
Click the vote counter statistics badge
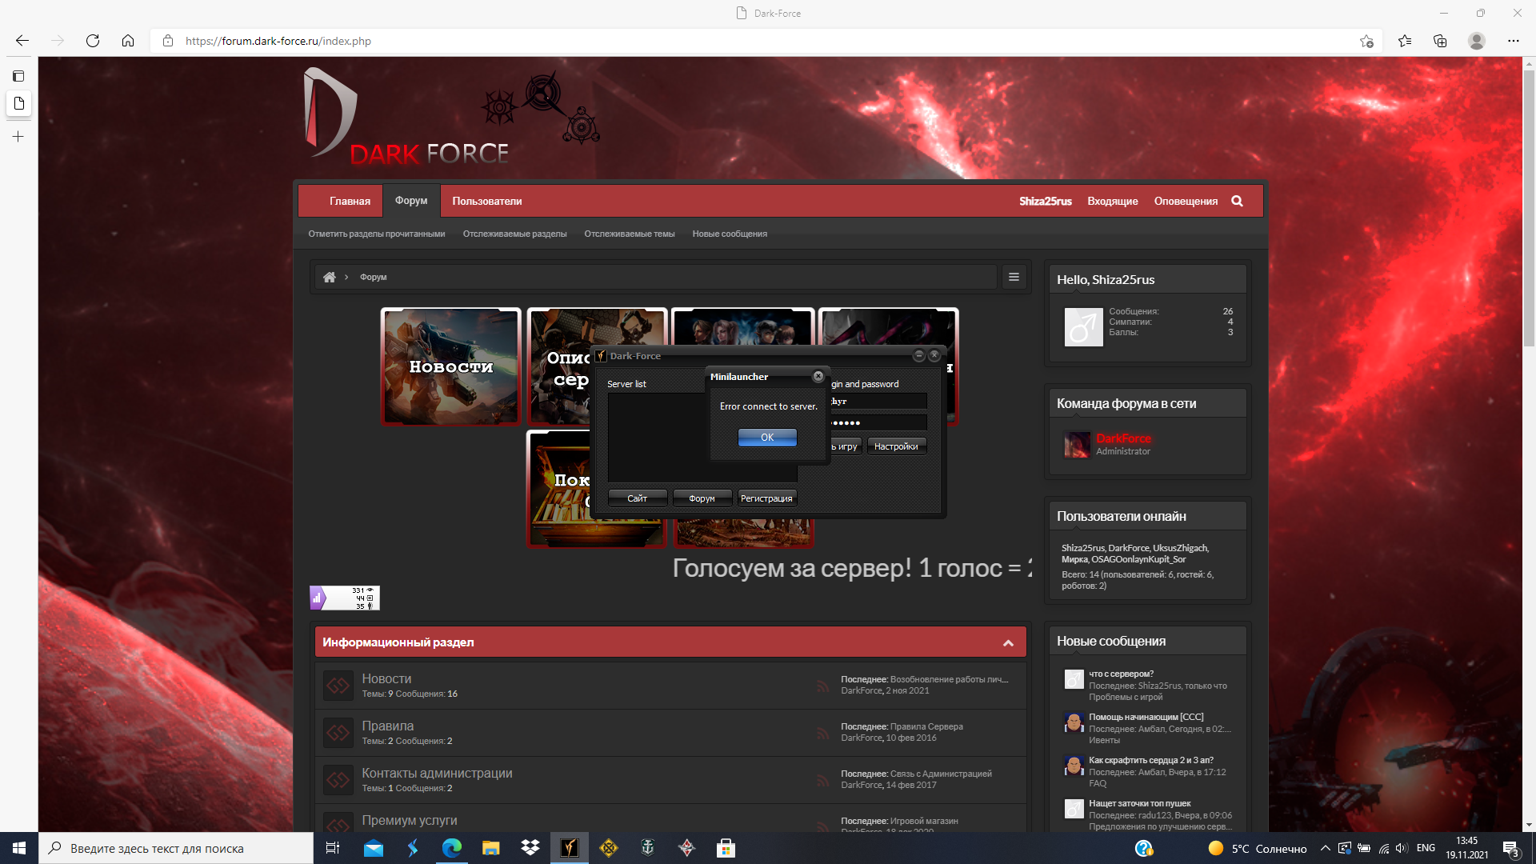(x=345, y=598)
